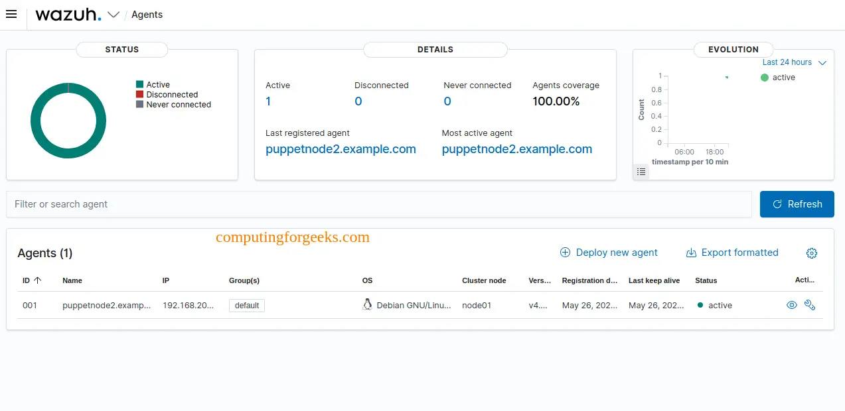View agent 001 with the eye icon
The image size is (845, 411).
[x=791, y=306]
